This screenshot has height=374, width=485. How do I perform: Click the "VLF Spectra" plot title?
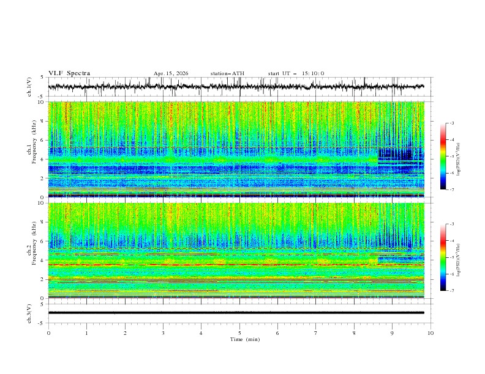[x=69, y=73]
